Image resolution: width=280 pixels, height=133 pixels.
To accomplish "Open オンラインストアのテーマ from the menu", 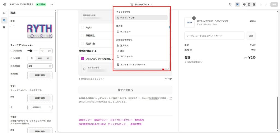I will pos(141,65).
